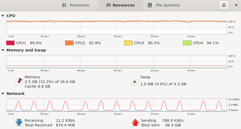Click the blue Receiving arrow icon

19,123
